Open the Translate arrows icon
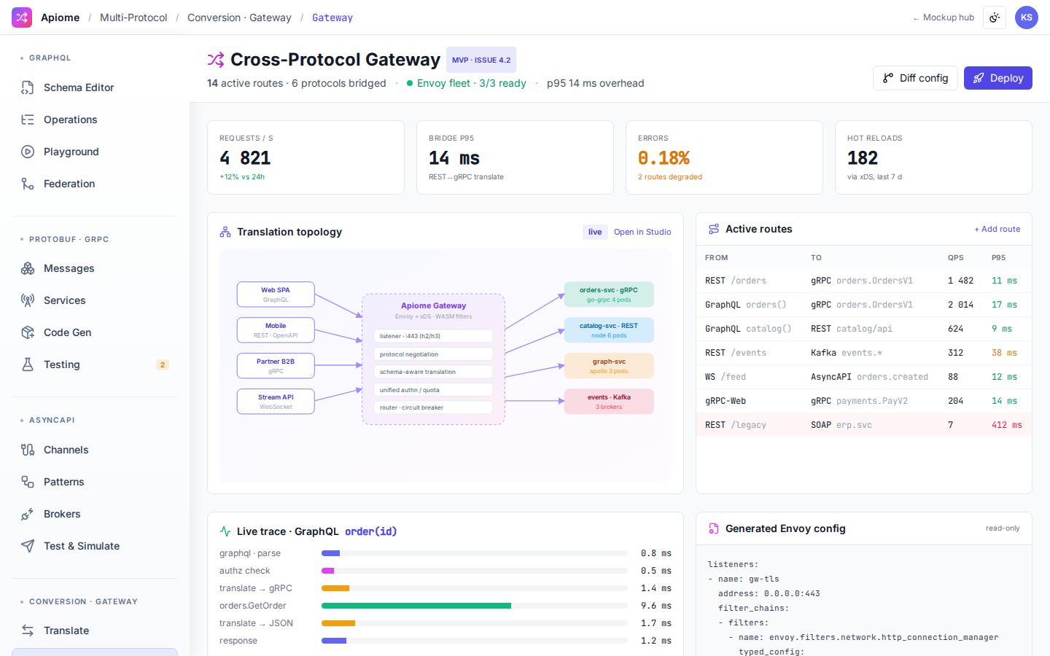 (x=28, y=630)
